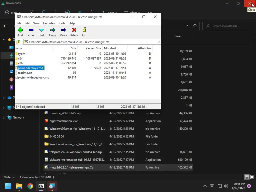Click the Move toolbar icon
Viewport: 256px width, 192px height.
click(63, 32)
